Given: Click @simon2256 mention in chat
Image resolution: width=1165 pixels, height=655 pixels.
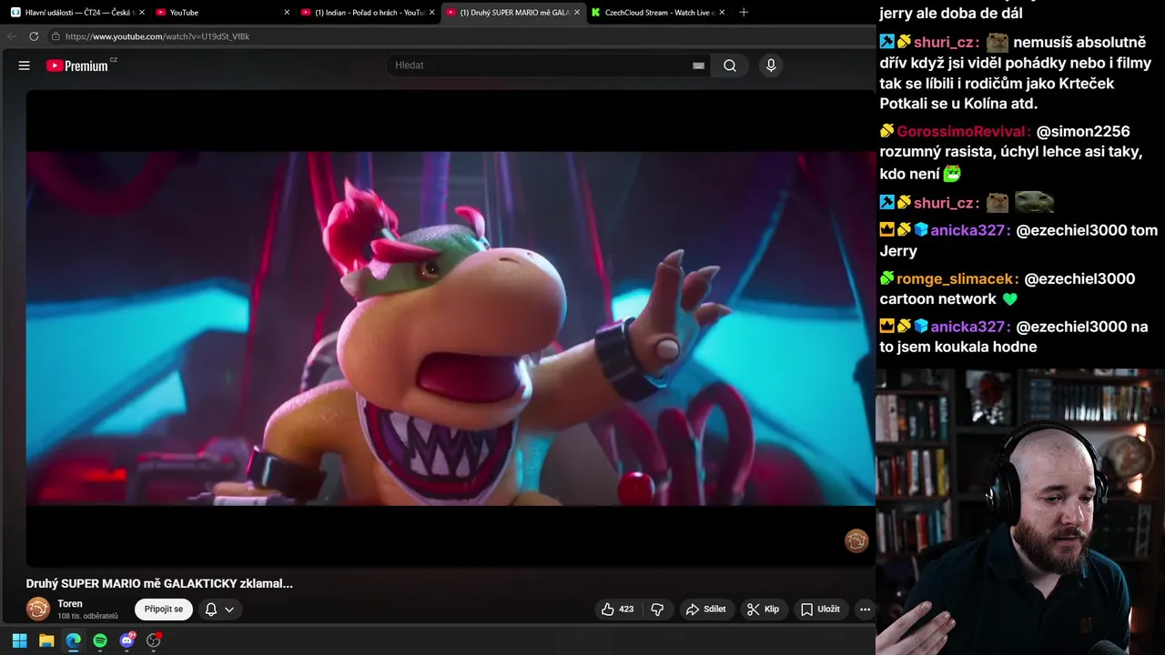Looking at the screenshot, I should click(1083, 132).
